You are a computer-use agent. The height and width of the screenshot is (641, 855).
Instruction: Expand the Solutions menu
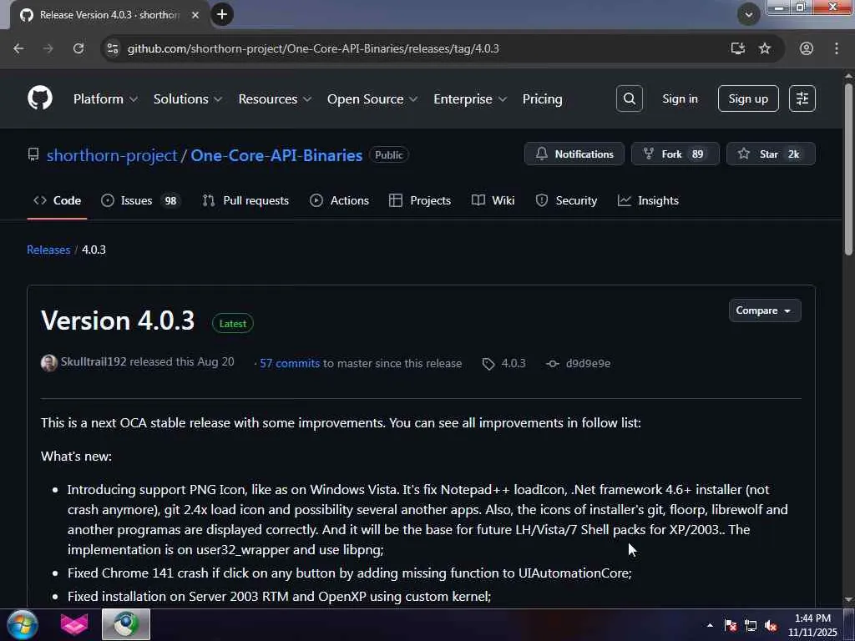pos(188,99)
